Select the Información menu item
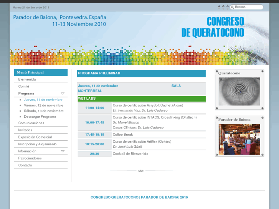Viewport: 279px width, 209px height. [27, 151]
